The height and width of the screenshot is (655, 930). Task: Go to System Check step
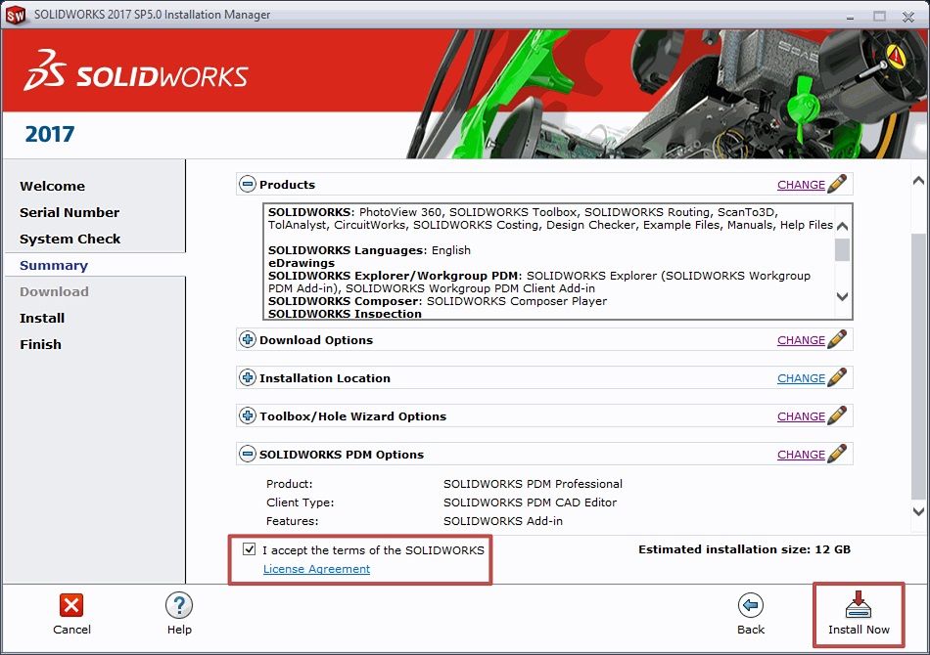(x=70, y=239)
